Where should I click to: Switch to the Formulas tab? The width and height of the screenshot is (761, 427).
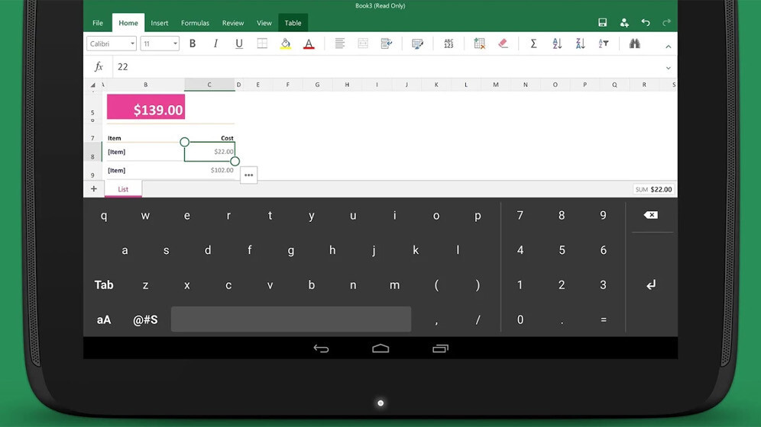tap(195, 23)
